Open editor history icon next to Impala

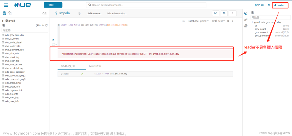(x=79, y=14)
